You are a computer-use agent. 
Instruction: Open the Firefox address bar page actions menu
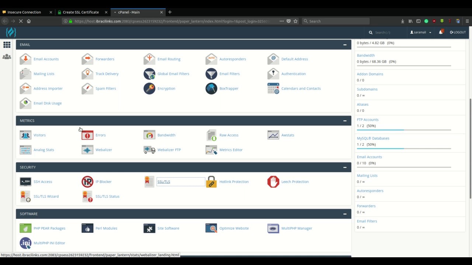tap(282, 21)
